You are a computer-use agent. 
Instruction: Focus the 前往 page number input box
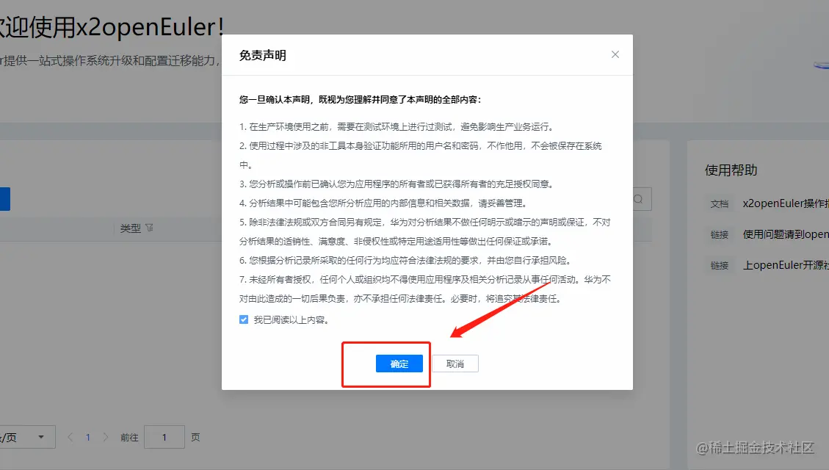pos(164,437)
